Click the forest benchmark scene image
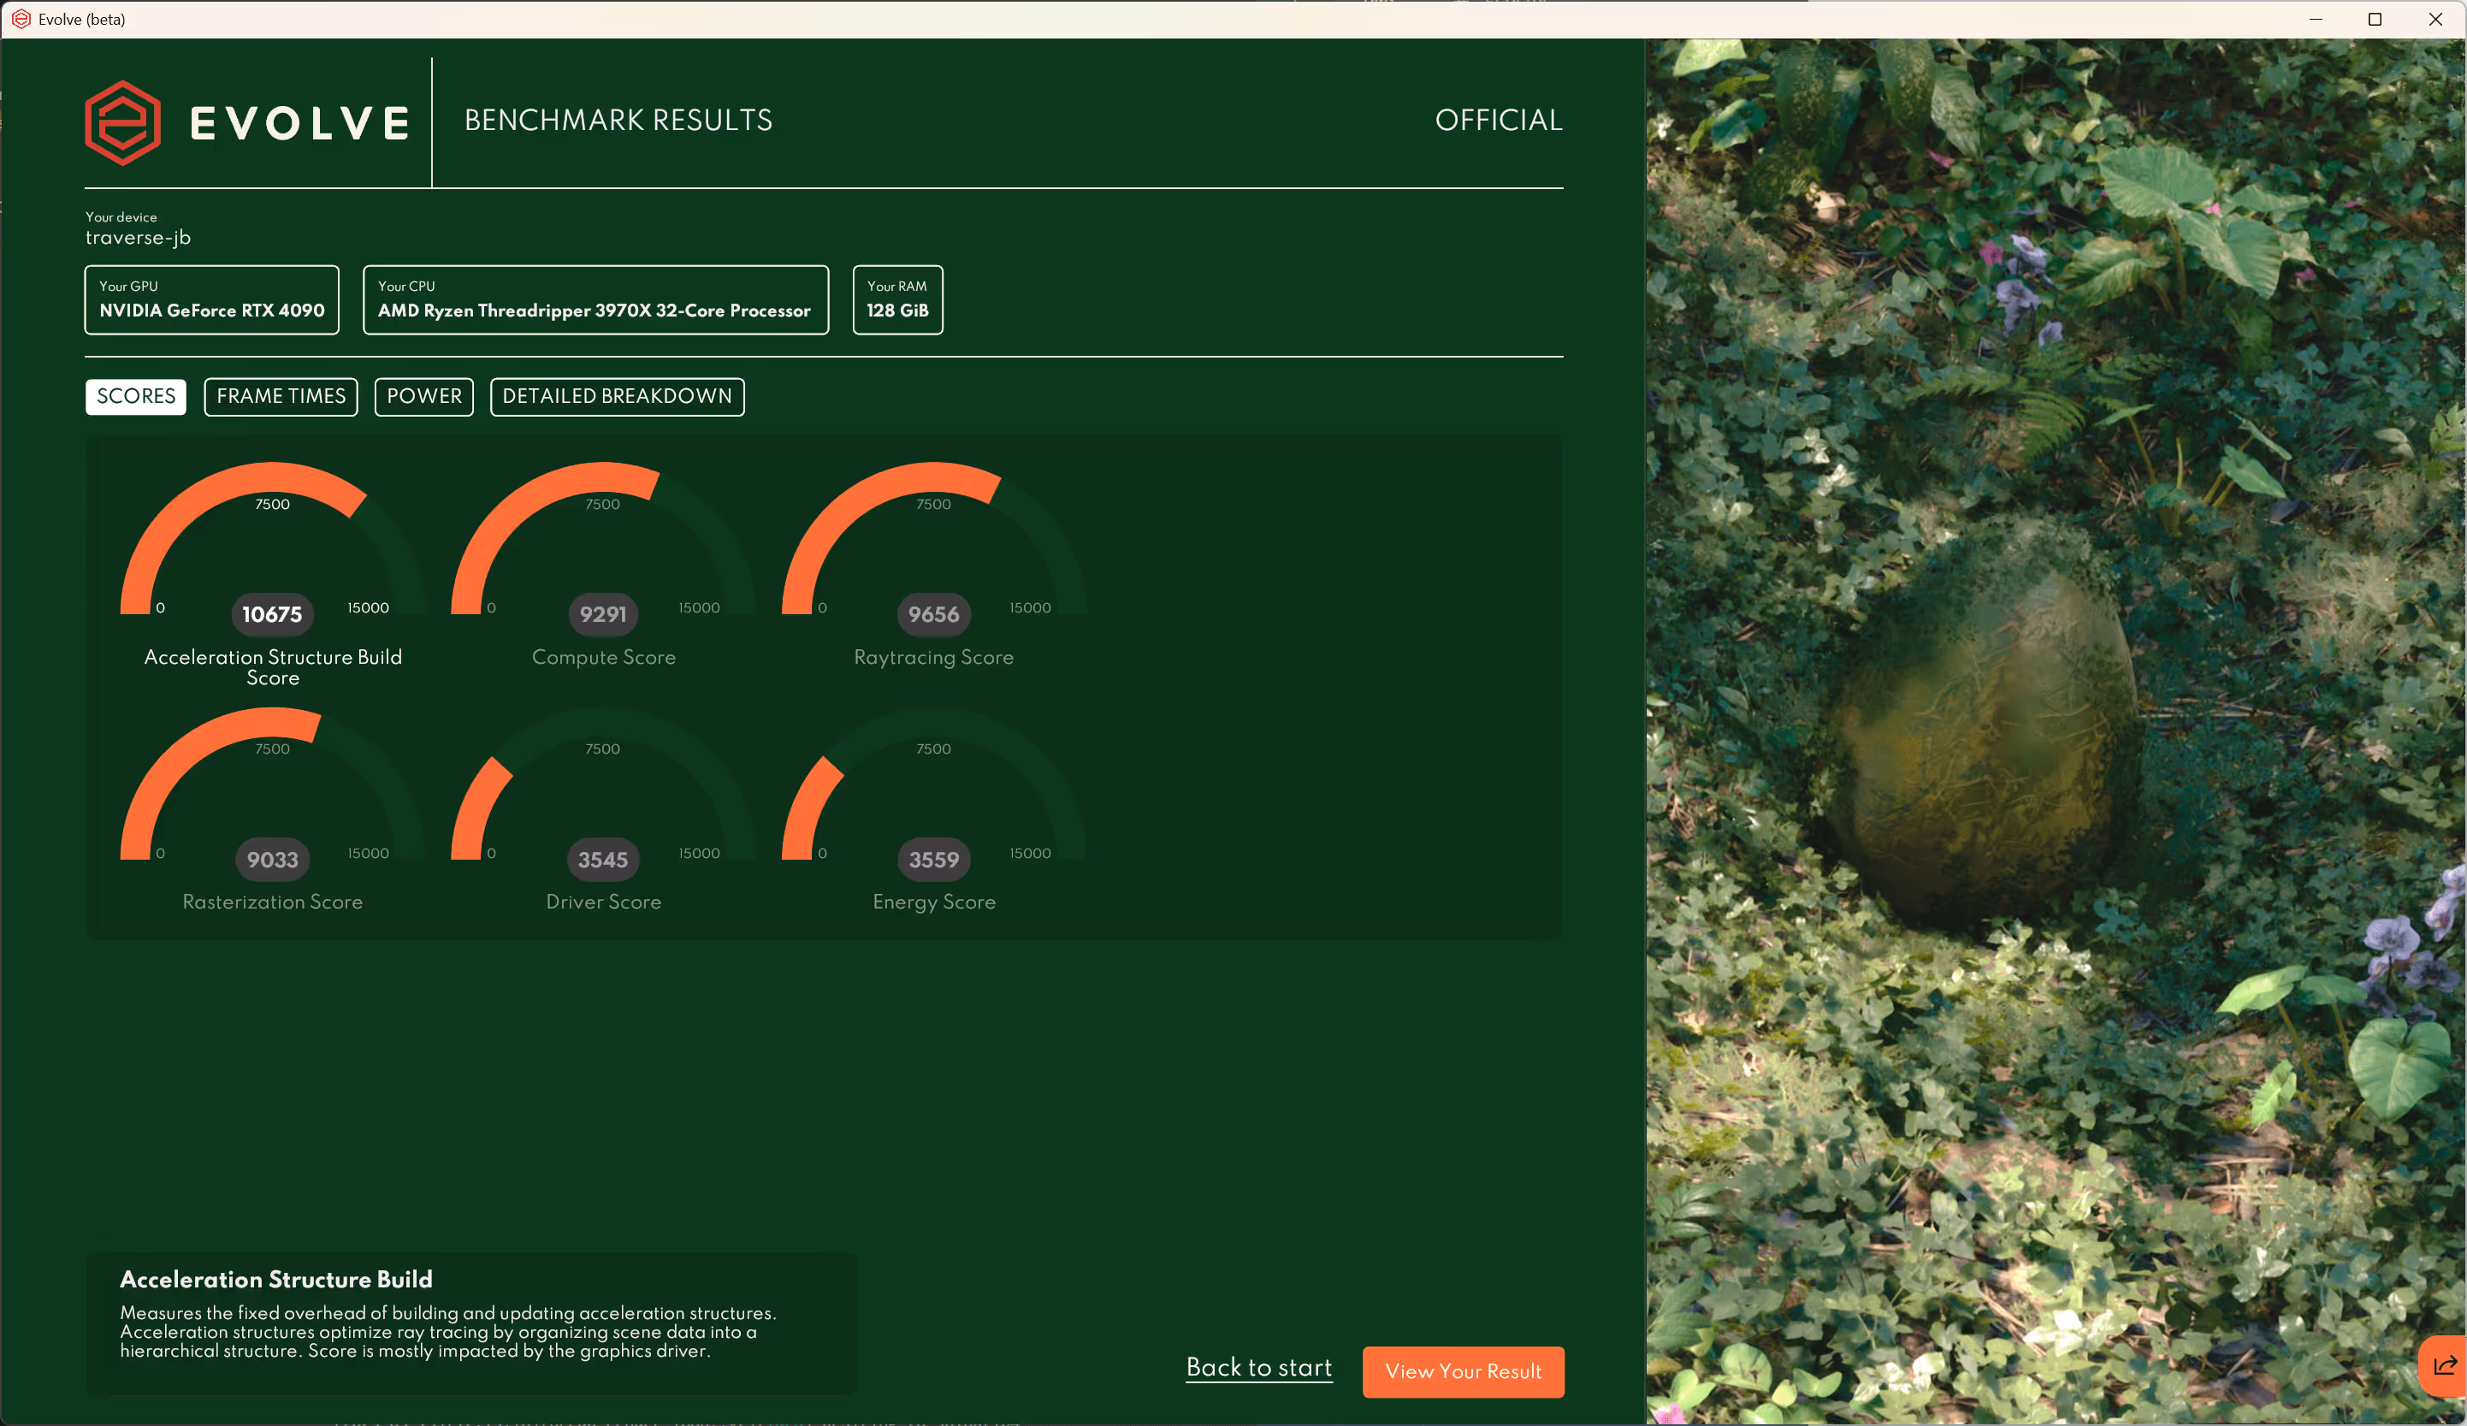Image resolution: width=2467 pixels, height=1426 pixels. (x=2055, y=731)
